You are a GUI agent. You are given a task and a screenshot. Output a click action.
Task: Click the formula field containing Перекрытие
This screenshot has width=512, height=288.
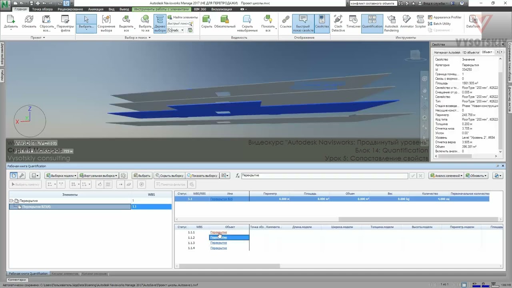click(x=324, y=176)
